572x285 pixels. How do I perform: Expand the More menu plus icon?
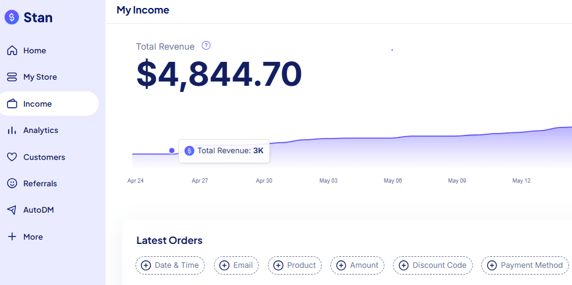coord(12,237)
